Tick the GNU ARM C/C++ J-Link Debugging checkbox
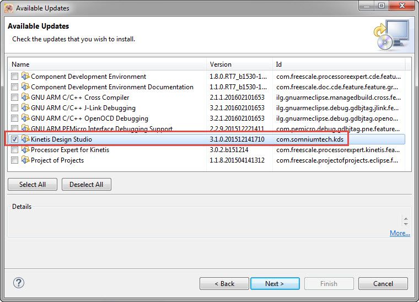Image resolution: width=419 pixels, height=302 pixels. pyautogui.click(x=14, y=108)
